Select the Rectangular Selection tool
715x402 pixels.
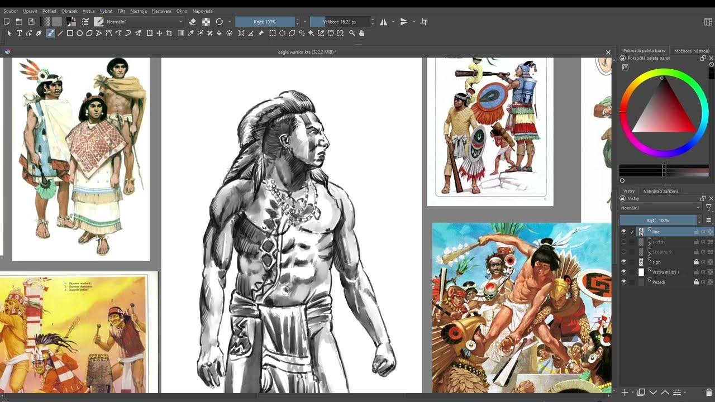[x=273, y=33]
